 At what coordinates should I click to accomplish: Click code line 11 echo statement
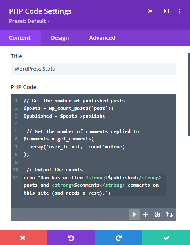click(x=94, y=185)
